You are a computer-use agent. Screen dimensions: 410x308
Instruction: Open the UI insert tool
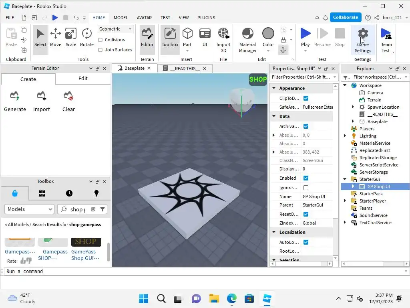[205, 37]
